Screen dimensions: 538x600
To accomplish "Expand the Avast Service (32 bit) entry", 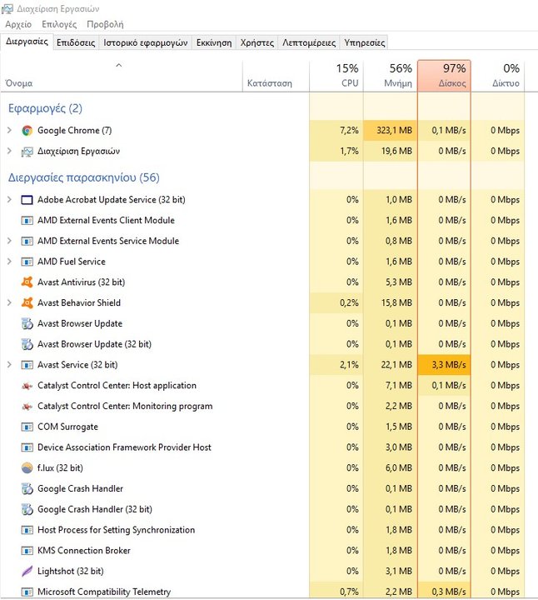I will [x=9, y=365].
